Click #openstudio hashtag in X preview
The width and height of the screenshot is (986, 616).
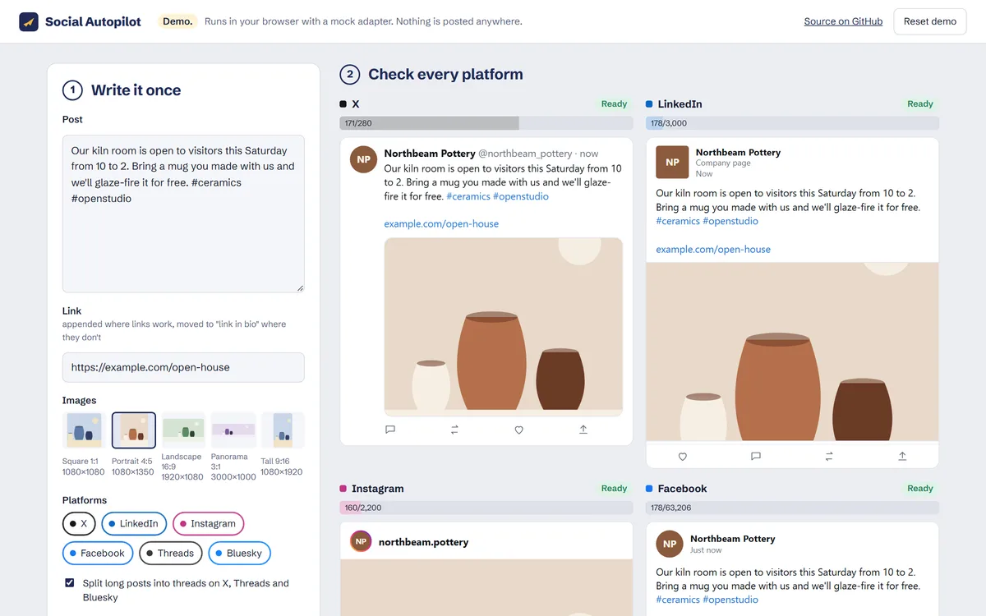coord(521,196)
